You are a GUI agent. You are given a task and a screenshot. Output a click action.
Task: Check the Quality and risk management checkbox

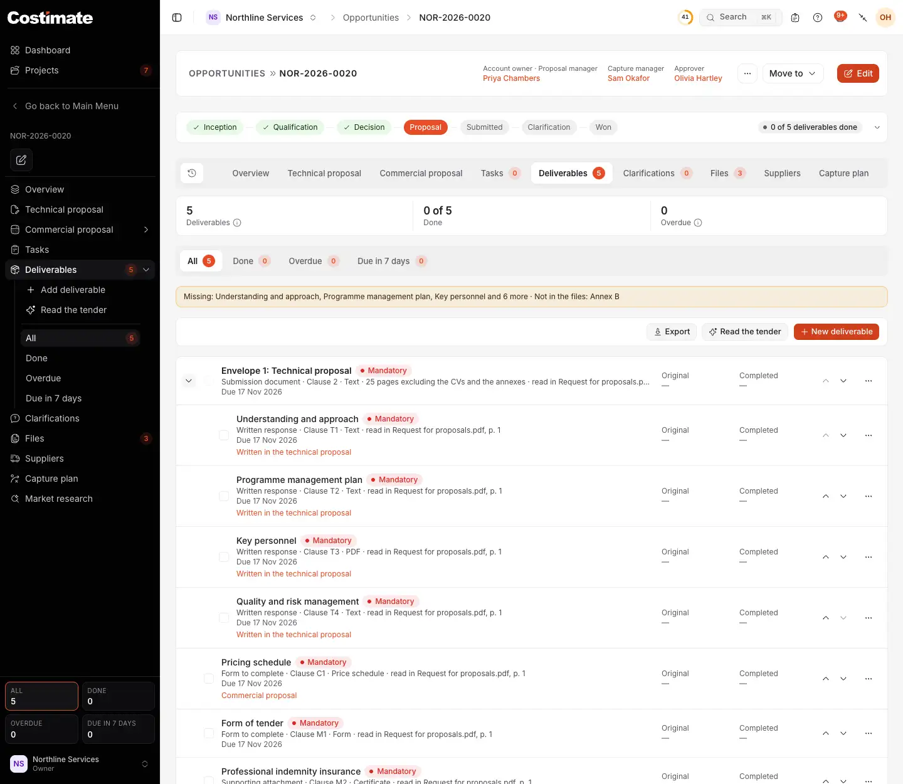click(224, 618)
